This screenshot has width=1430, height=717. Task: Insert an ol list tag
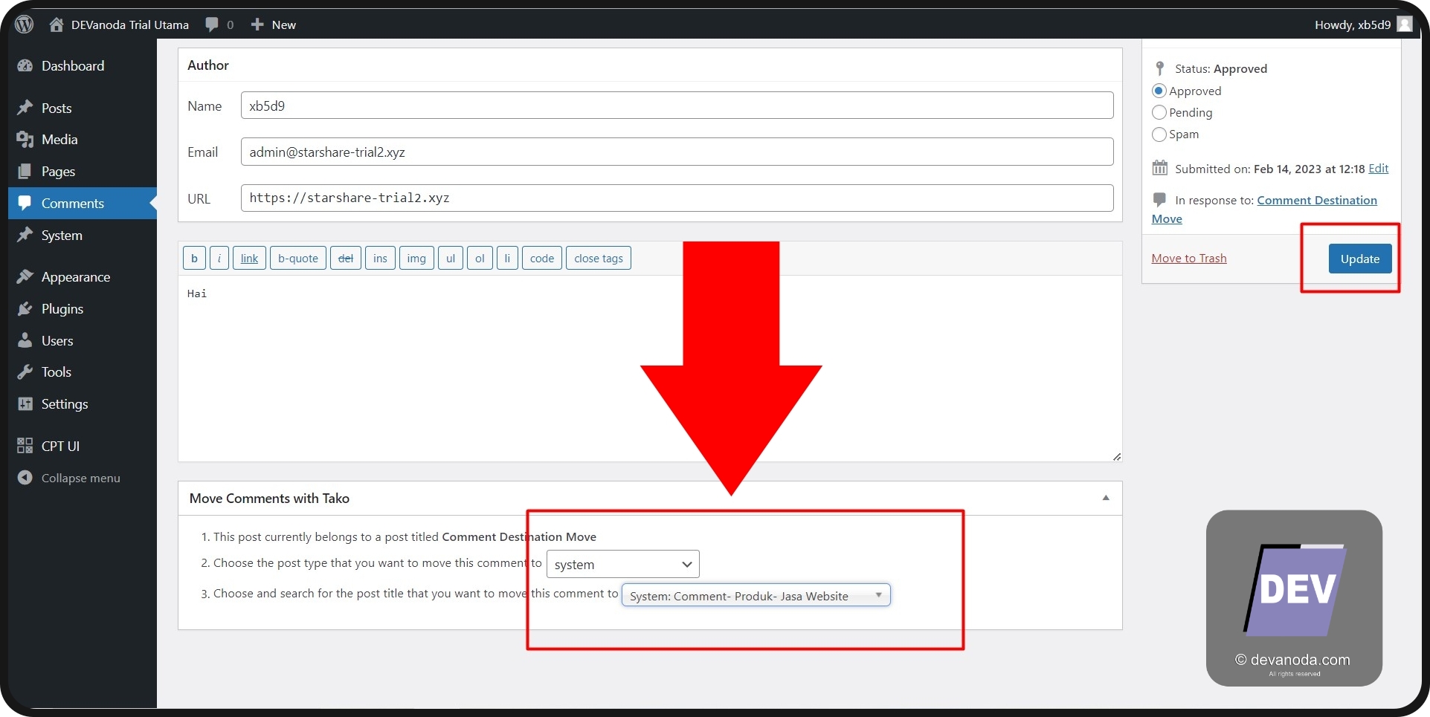point(480,258)
